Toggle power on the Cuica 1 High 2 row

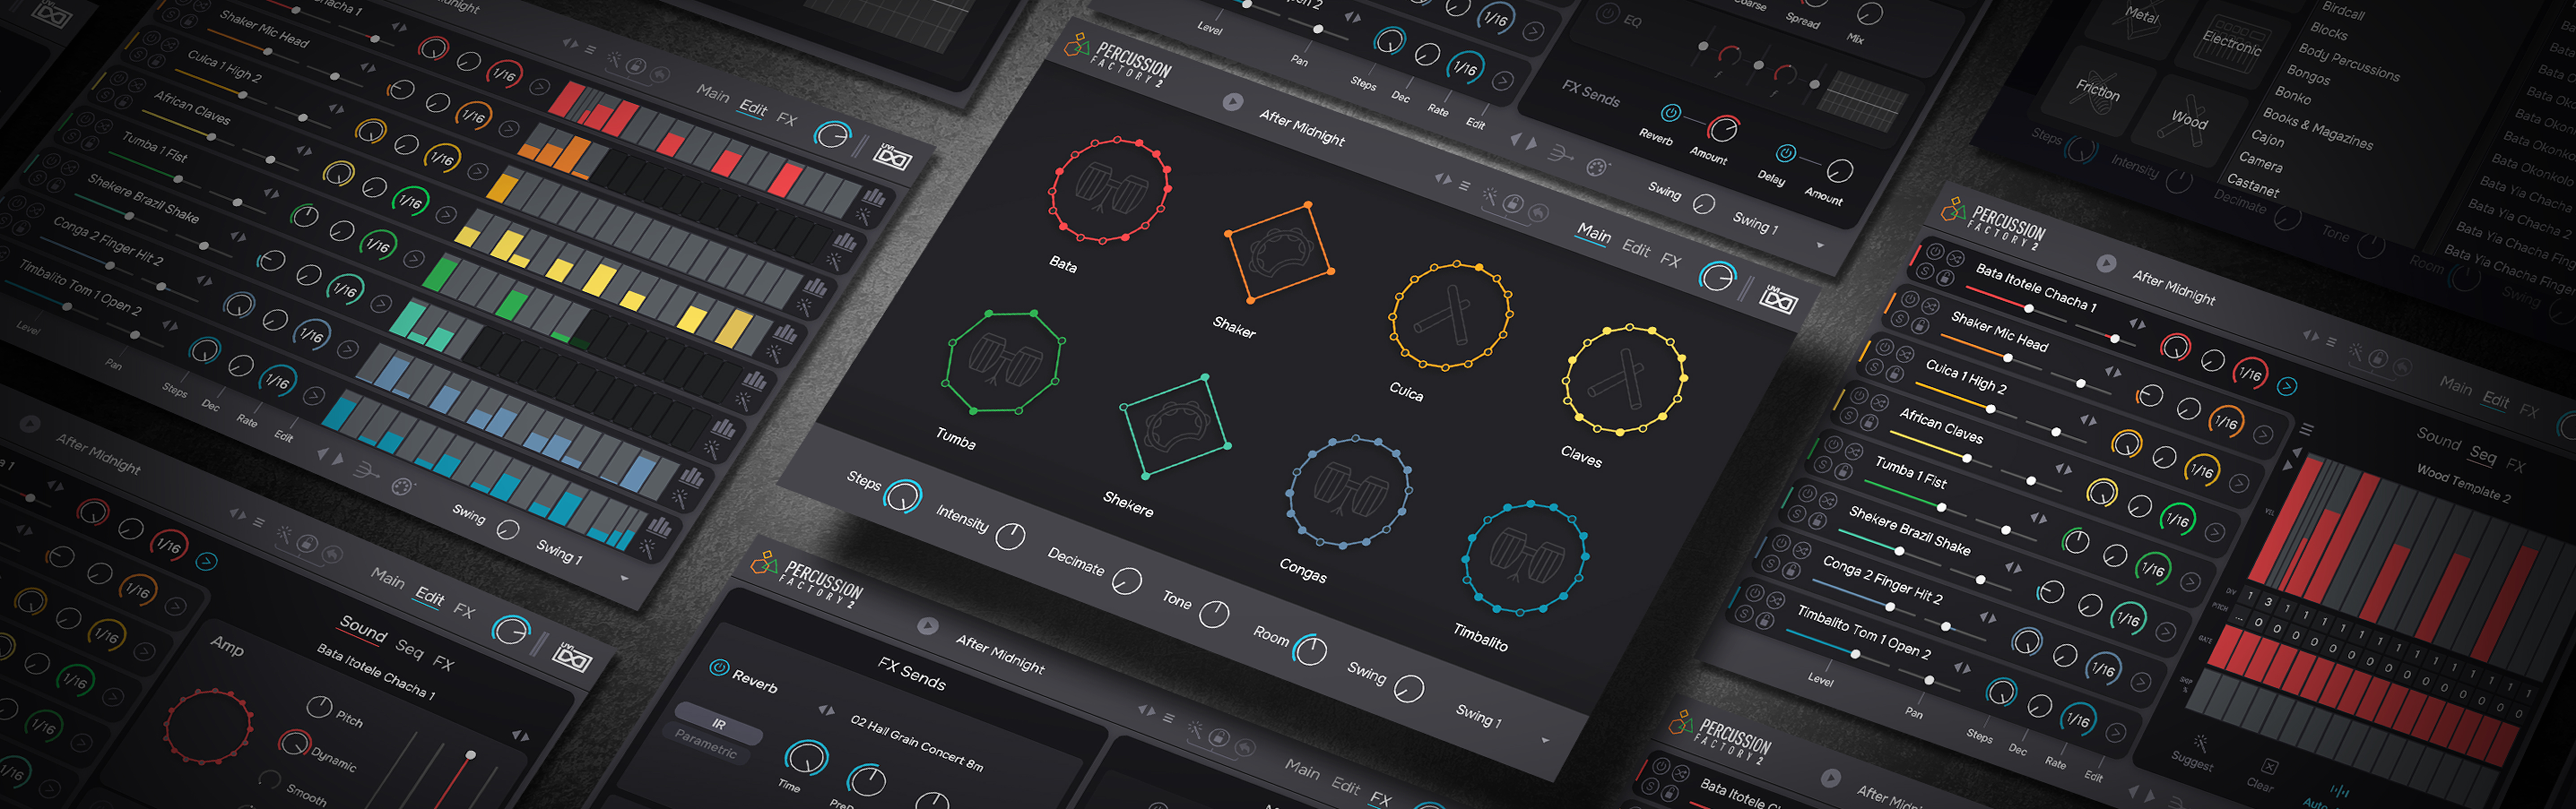pos(1885,347)
